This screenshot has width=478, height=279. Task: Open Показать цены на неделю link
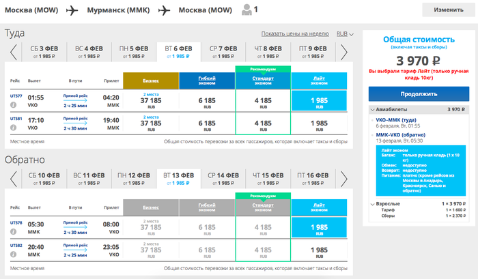pos(296,33)
